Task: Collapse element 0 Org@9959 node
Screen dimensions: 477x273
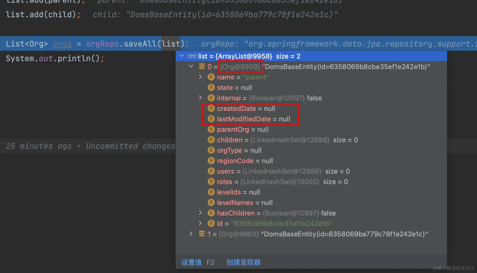Action: coord(191,66)
